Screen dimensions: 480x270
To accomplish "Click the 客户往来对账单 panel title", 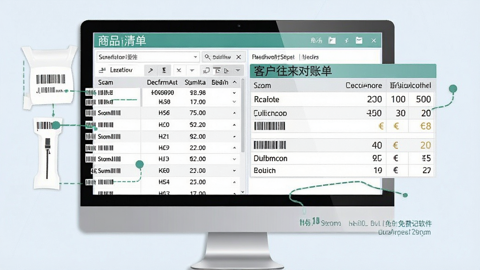I will tap(292, 71).
